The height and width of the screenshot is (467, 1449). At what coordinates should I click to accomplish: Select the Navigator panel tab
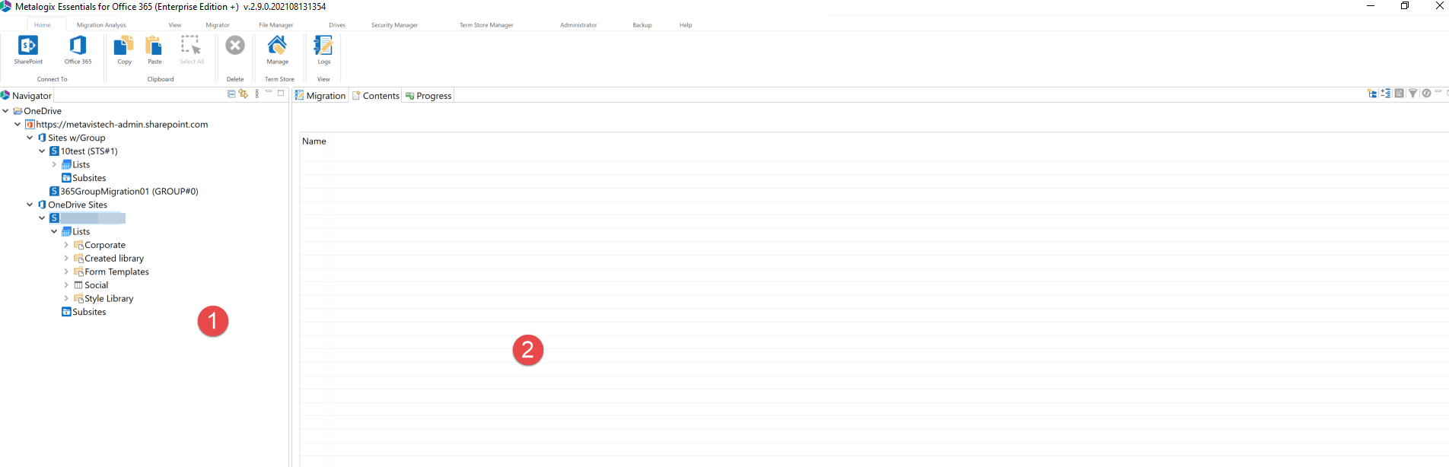(x=27, y=96)
